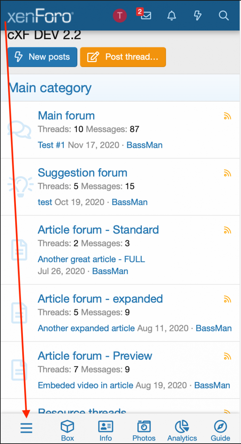Open the Box tab

pos(68,430)
